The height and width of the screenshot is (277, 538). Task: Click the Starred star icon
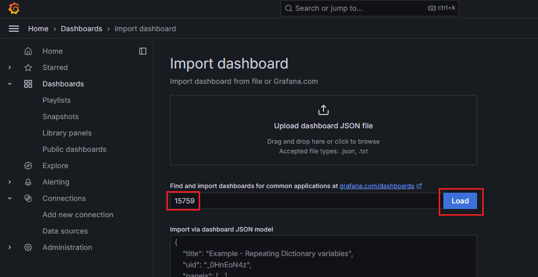(28, 67)
